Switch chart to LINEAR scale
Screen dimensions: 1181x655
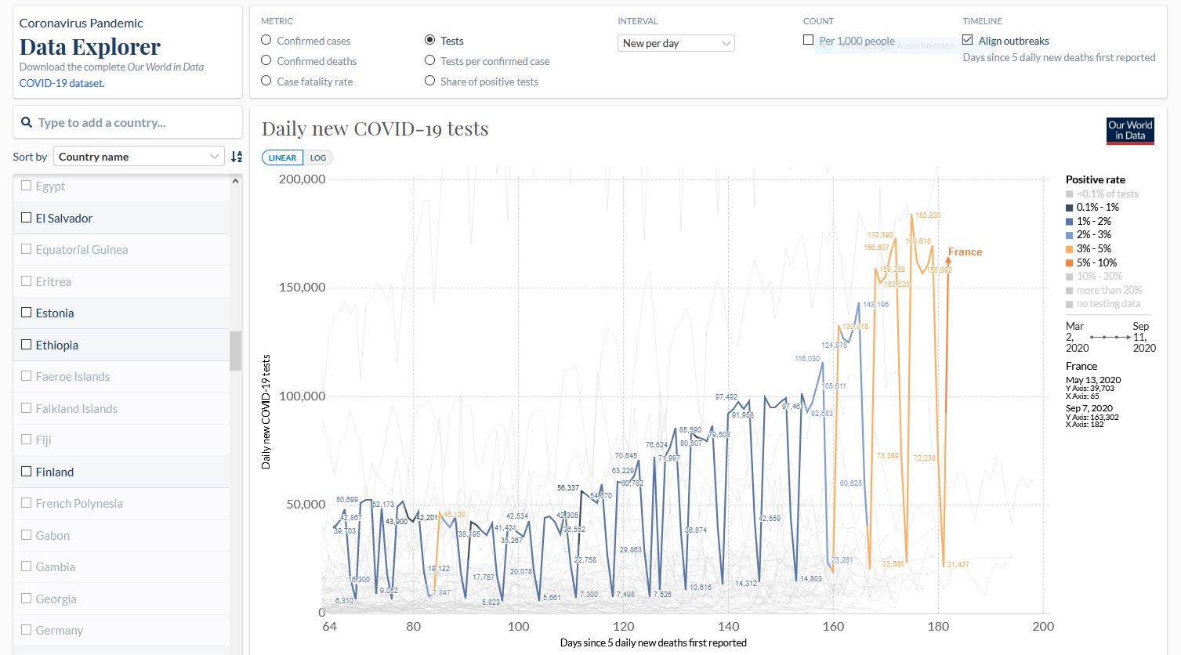pos(282,157)
